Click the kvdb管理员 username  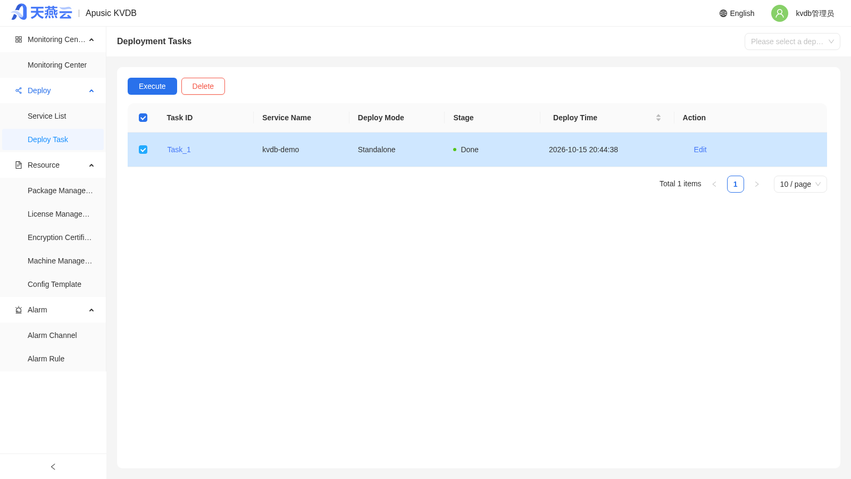(815, 13)
